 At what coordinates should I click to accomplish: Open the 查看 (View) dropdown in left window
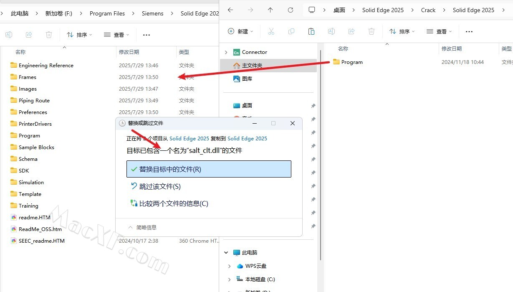click(x=116, y=35)
